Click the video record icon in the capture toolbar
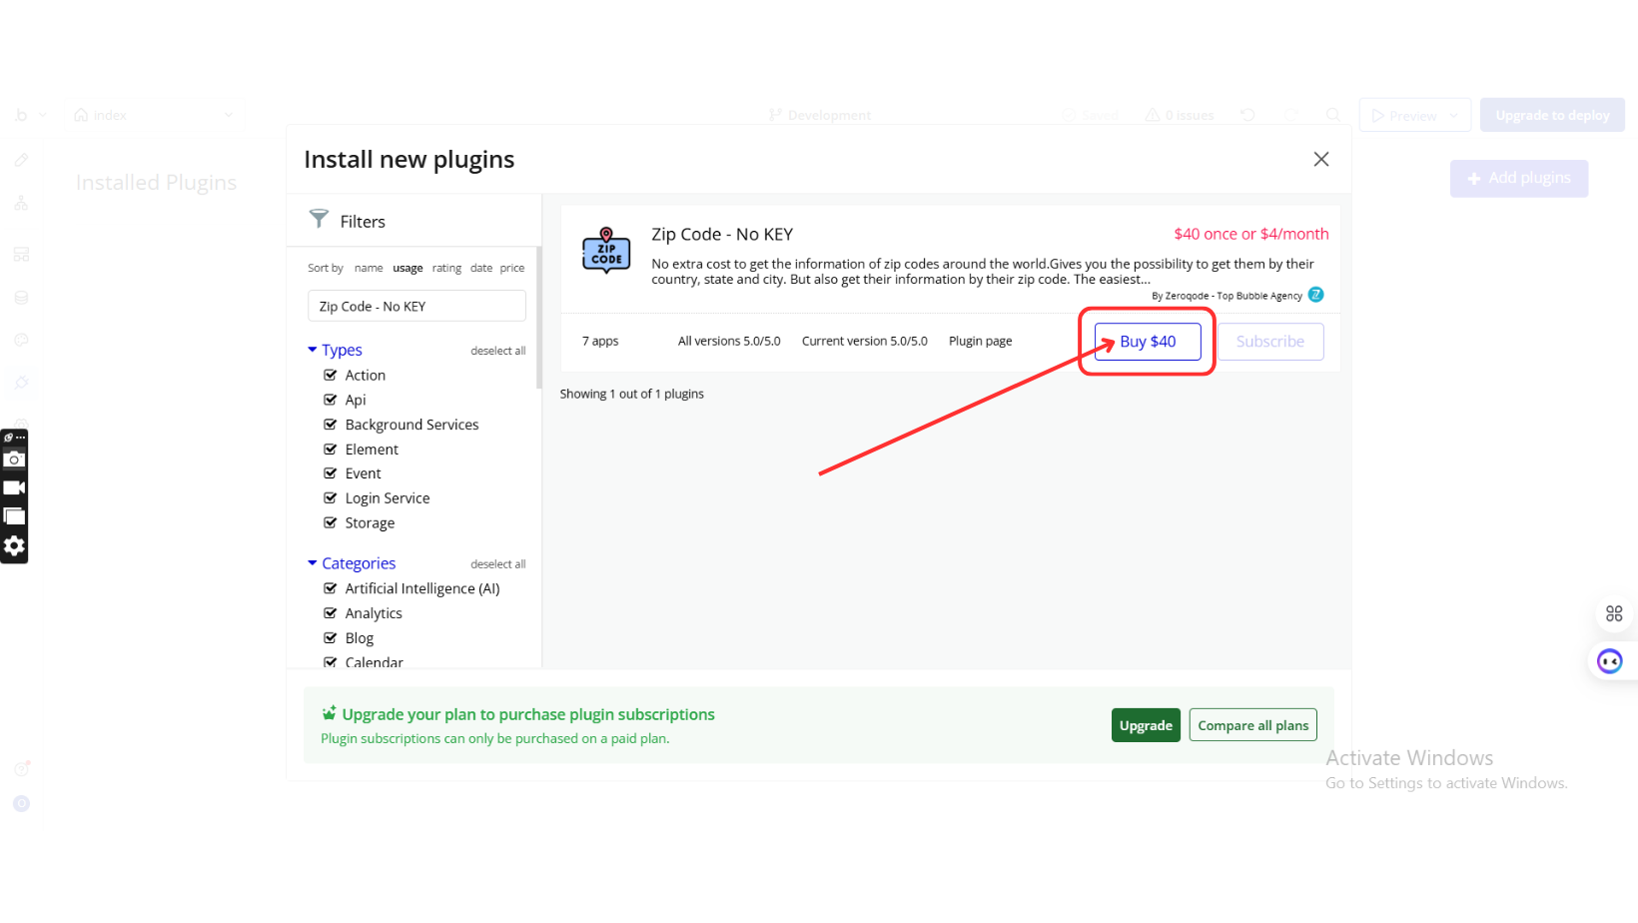The width and height of the screenshot is (1638, 923). [14, 487]
